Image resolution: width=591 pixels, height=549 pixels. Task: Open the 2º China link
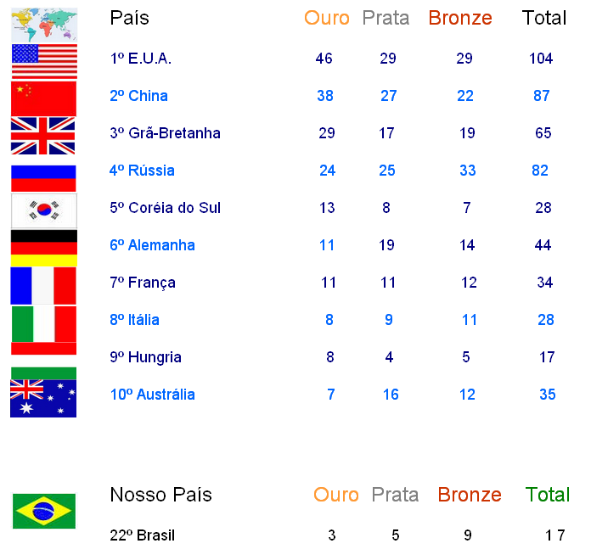(x=138, y=96)
